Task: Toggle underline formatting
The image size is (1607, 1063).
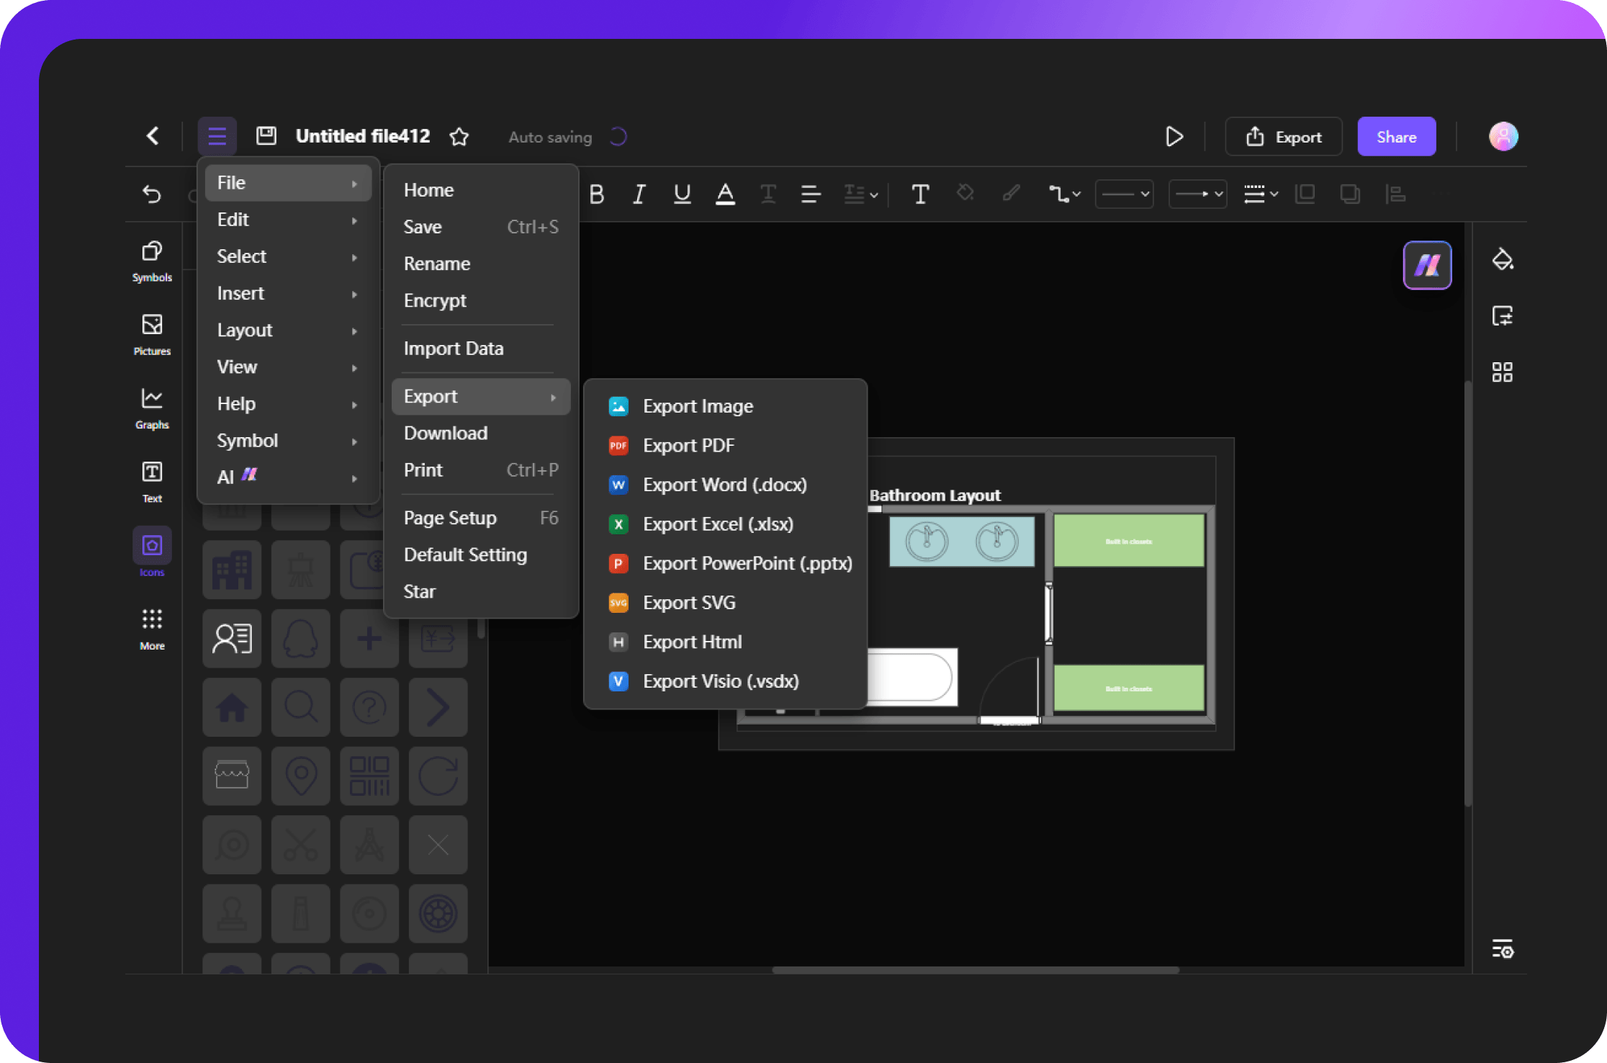Action: [x=682, y=194]
